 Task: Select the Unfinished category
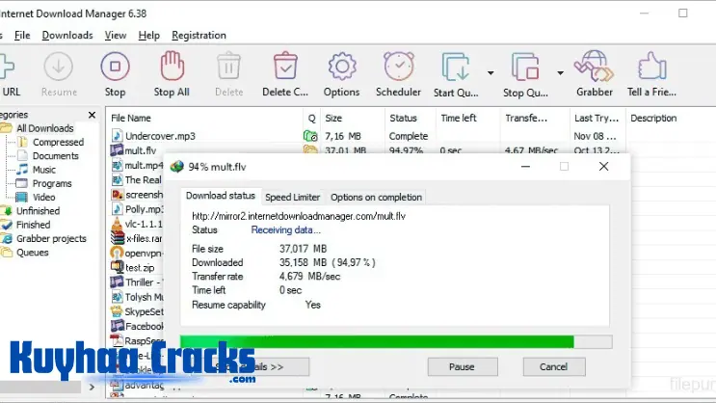coord(37,211)
